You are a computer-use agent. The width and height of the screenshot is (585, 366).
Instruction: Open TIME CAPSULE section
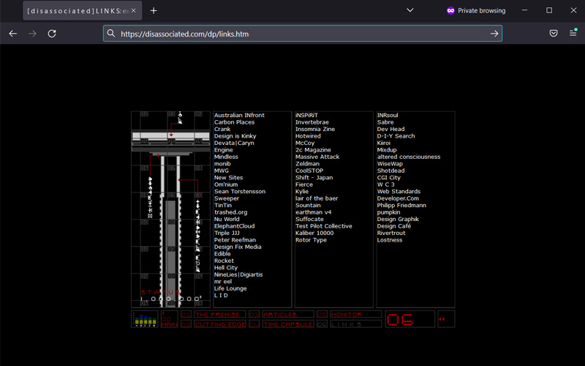pyautogui.click(x=288, y=324)
